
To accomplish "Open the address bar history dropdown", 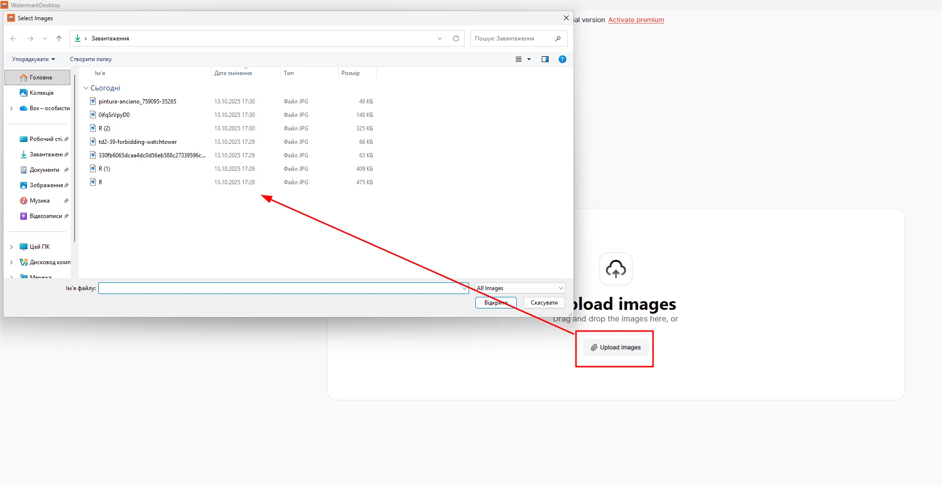I will pyautogui.click(x=439, y=38).
